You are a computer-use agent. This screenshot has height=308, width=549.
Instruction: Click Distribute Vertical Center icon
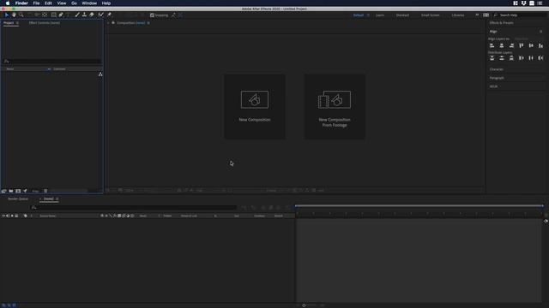(502, 58)
